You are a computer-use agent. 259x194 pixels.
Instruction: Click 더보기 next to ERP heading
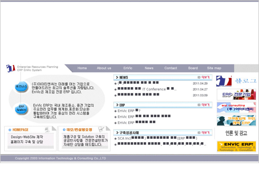point(206,105)
